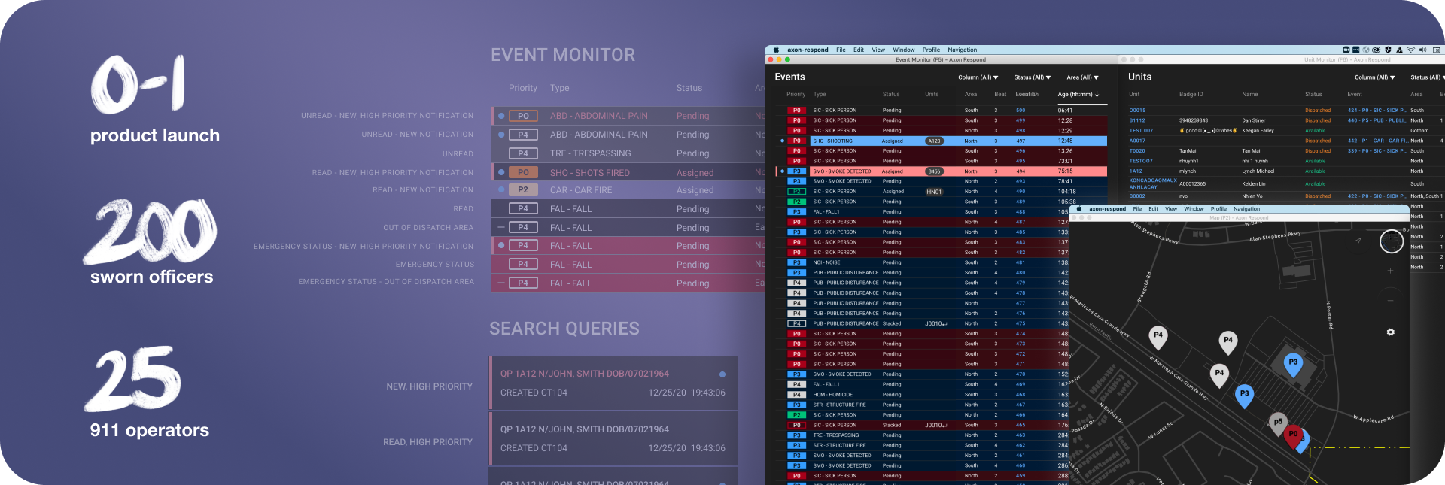The width and height of the screenshot is (1445, 485).
Task: Click name cell Lynch Michael
Action: (1258, 171)
